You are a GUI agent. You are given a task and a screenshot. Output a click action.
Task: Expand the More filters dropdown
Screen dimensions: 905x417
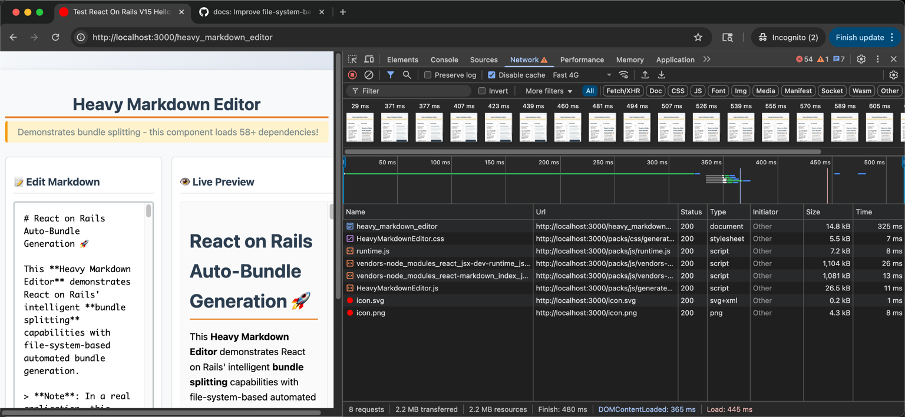(547, 91)
